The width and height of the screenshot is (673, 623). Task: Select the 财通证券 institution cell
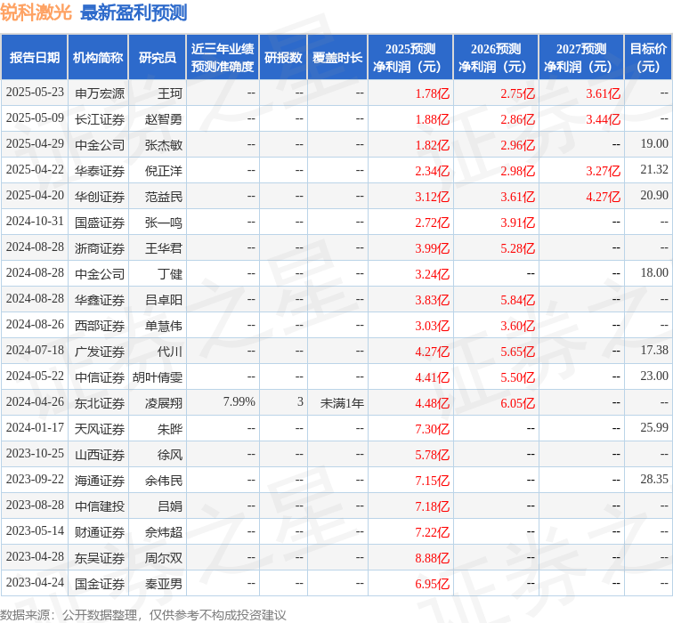point(100,532)
